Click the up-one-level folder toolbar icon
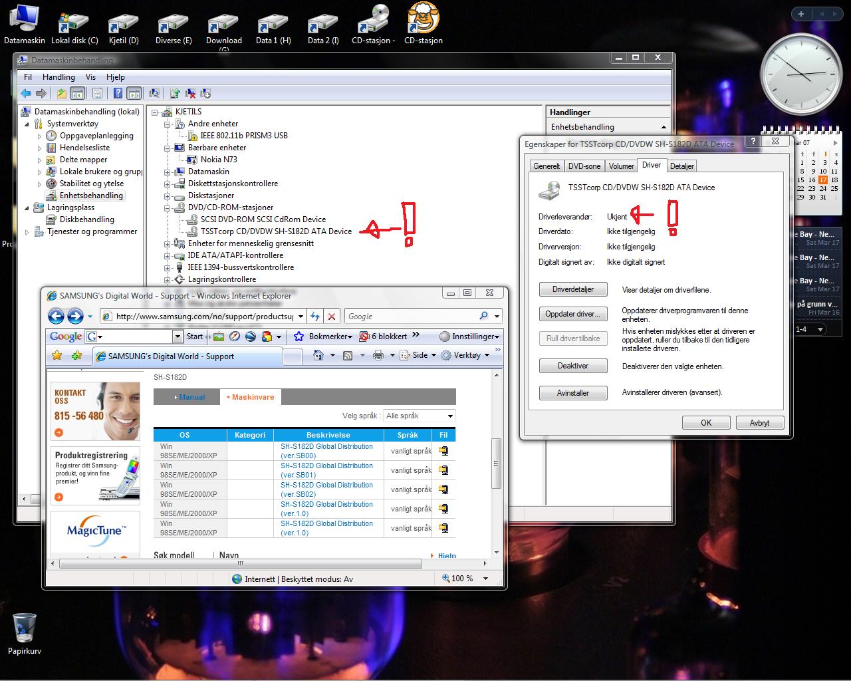 point(62,94)
